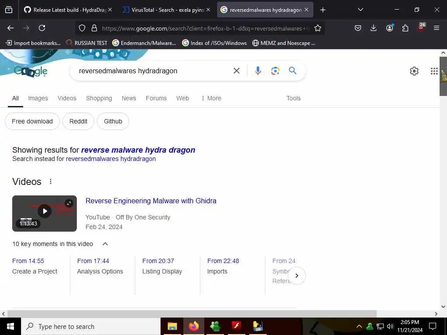Select the Forums search tab
Viewport: 447px width, 335px height.
point(156,98)
